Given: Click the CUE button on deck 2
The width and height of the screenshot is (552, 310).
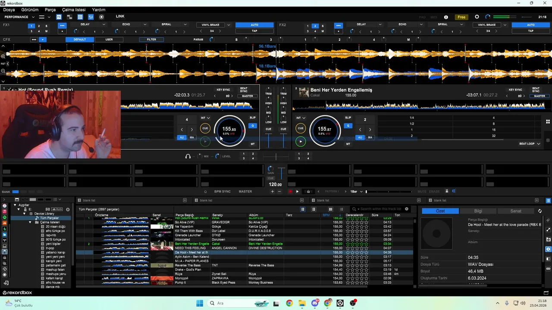Looking at the screenshot, I should [301, 128].
